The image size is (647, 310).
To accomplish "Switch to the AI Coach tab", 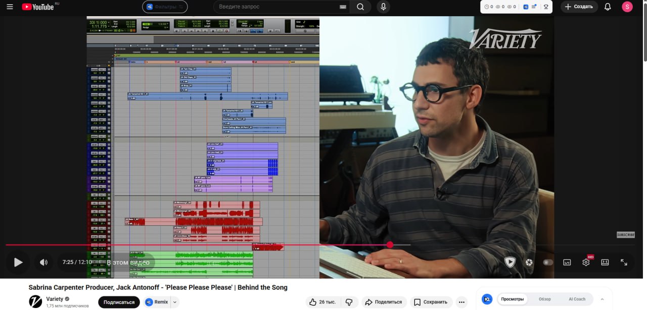I will click(x=577, y=299).
